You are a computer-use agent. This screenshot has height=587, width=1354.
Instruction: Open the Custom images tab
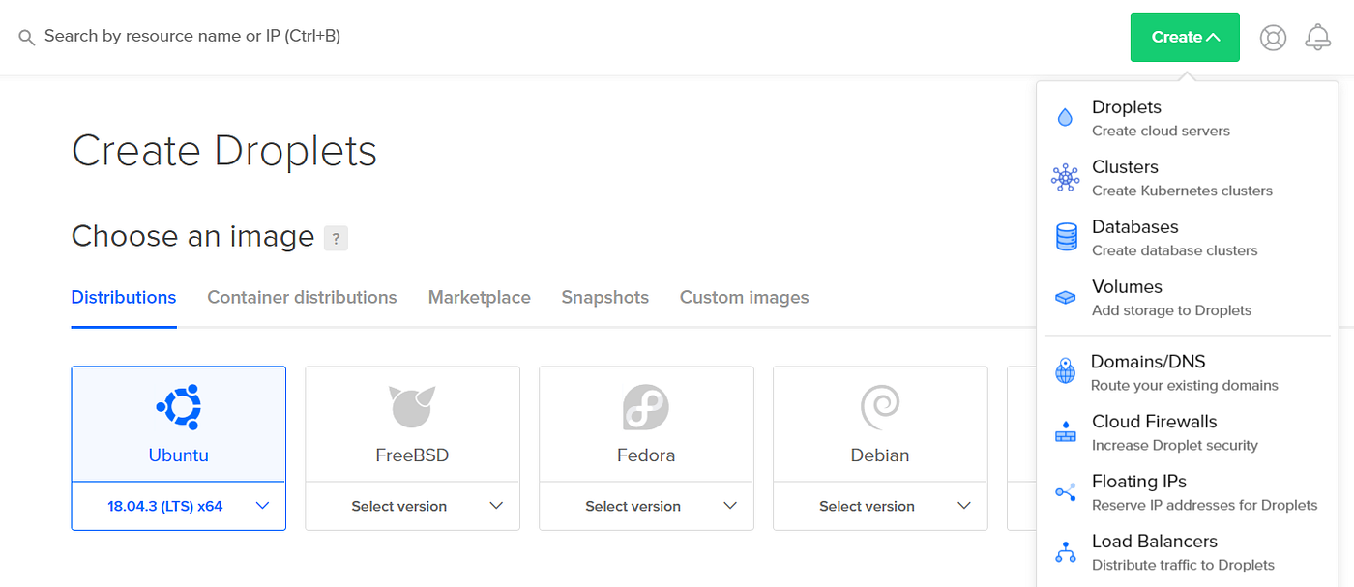click(745, 298)
